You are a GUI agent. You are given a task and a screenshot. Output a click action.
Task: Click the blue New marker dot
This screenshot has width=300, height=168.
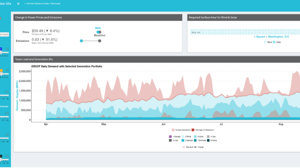click(81, 41)
